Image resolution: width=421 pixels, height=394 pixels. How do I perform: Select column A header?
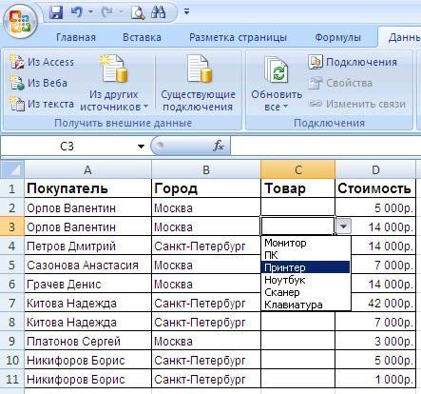point(88,169)
